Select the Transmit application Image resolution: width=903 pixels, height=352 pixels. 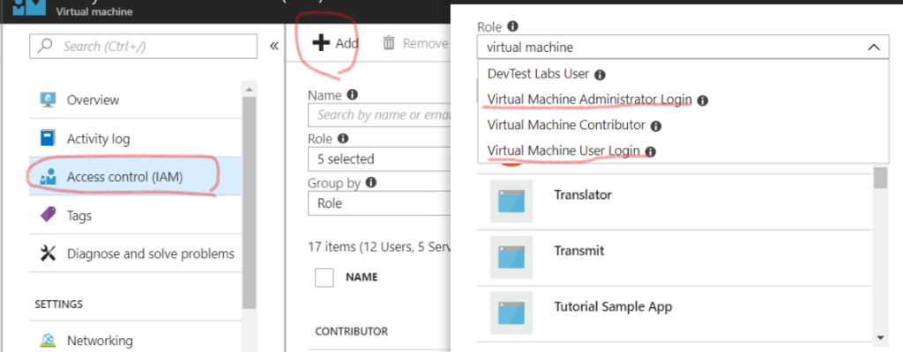click(x=675, y=257)
